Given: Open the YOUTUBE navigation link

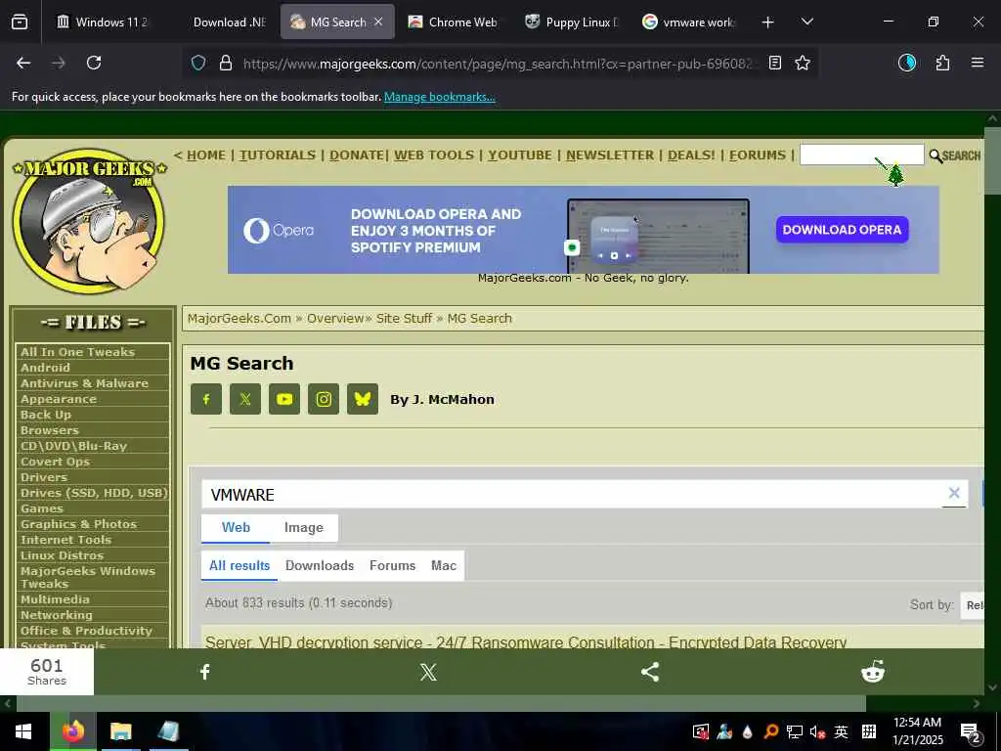Looking at the screenshot, I should [x=520, y=155].
